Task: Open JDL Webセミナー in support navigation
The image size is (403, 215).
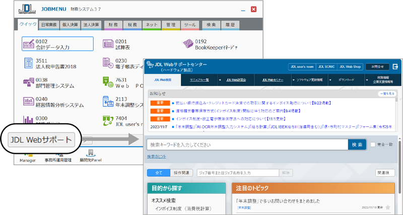Action: point(273,80)
